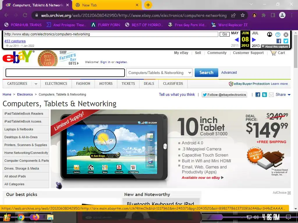
Task: Open the FASHION menu item
Action: 83,84
